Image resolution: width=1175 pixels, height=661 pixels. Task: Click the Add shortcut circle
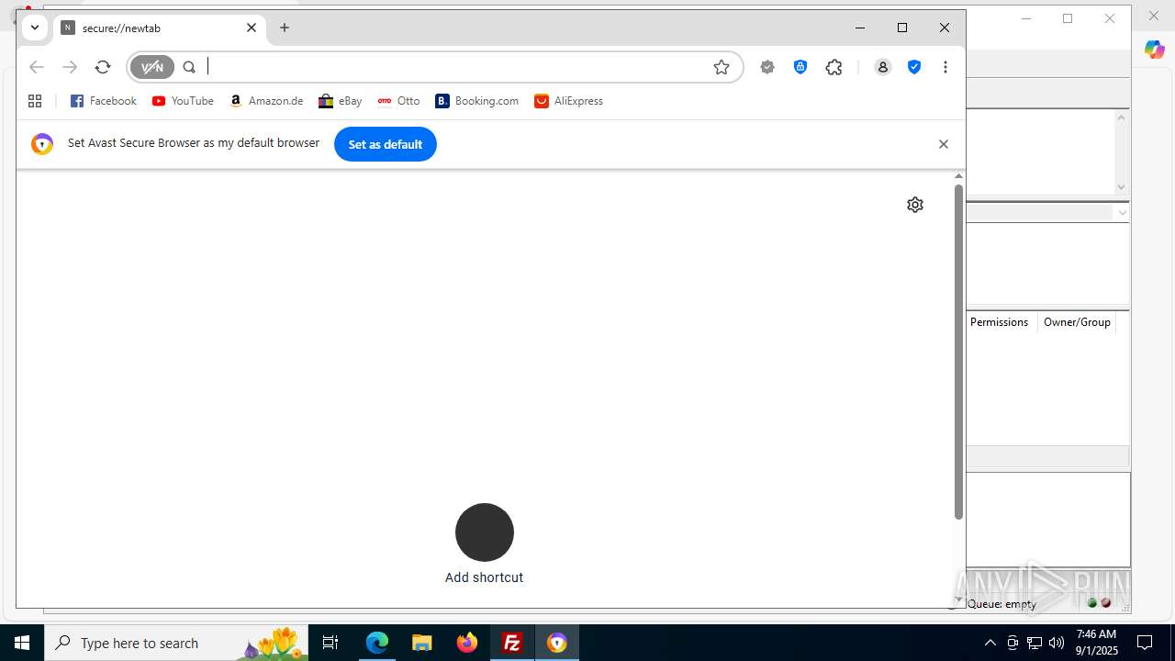pyautogui.click(x=485, y=532)
